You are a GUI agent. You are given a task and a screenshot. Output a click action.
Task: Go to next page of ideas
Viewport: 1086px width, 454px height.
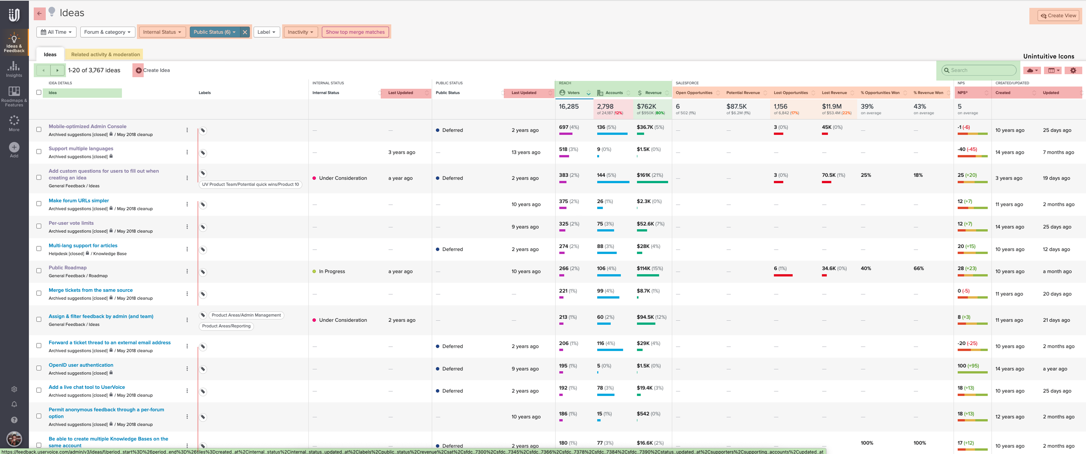(57, 70)
